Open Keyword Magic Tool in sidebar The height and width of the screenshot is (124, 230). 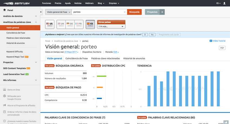(x=15, y=57)
